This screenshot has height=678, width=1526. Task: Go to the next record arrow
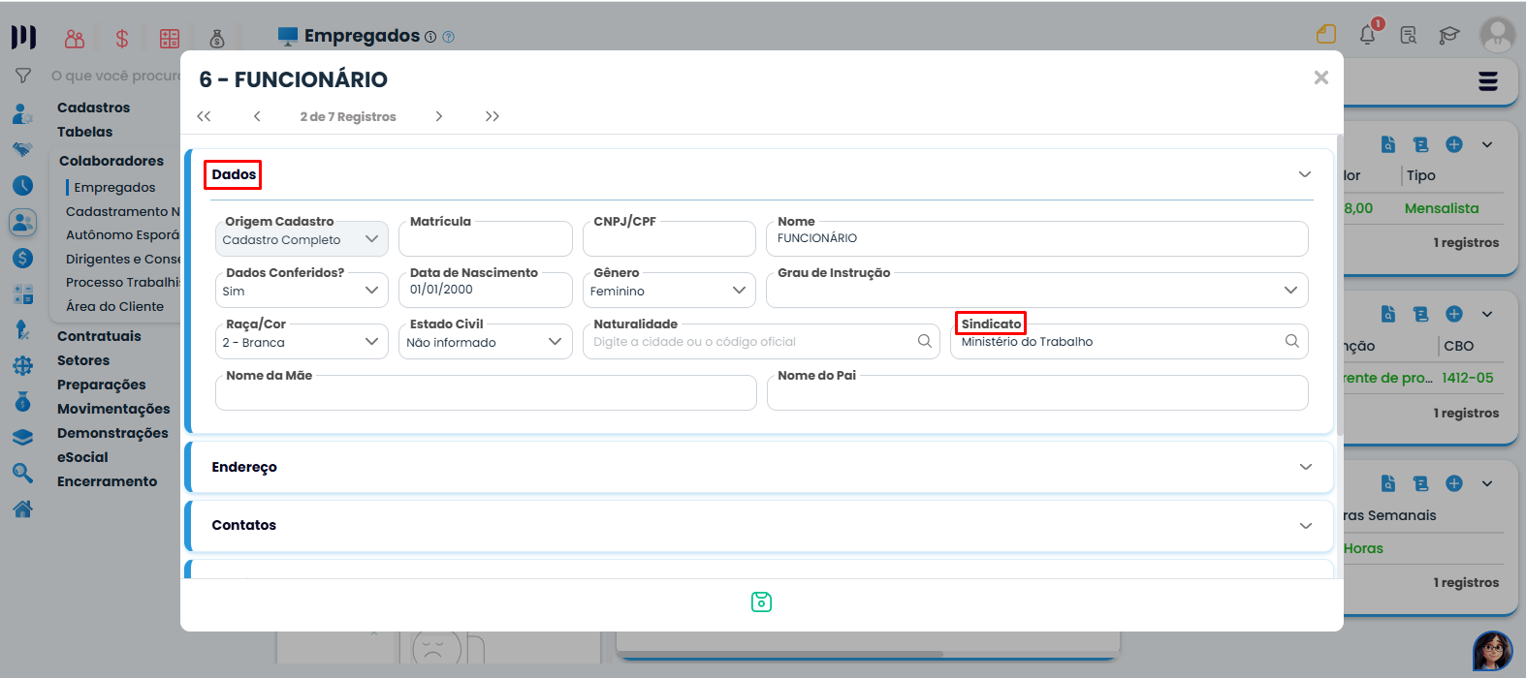pos(439,116)
